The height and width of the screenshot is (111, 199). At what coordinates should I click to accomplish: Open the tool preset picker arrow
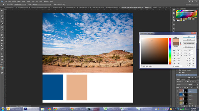point(6,5)
